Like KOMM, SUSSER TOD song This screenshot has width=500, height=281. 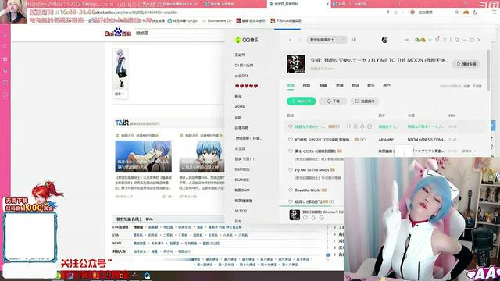[x=290, y=140]
